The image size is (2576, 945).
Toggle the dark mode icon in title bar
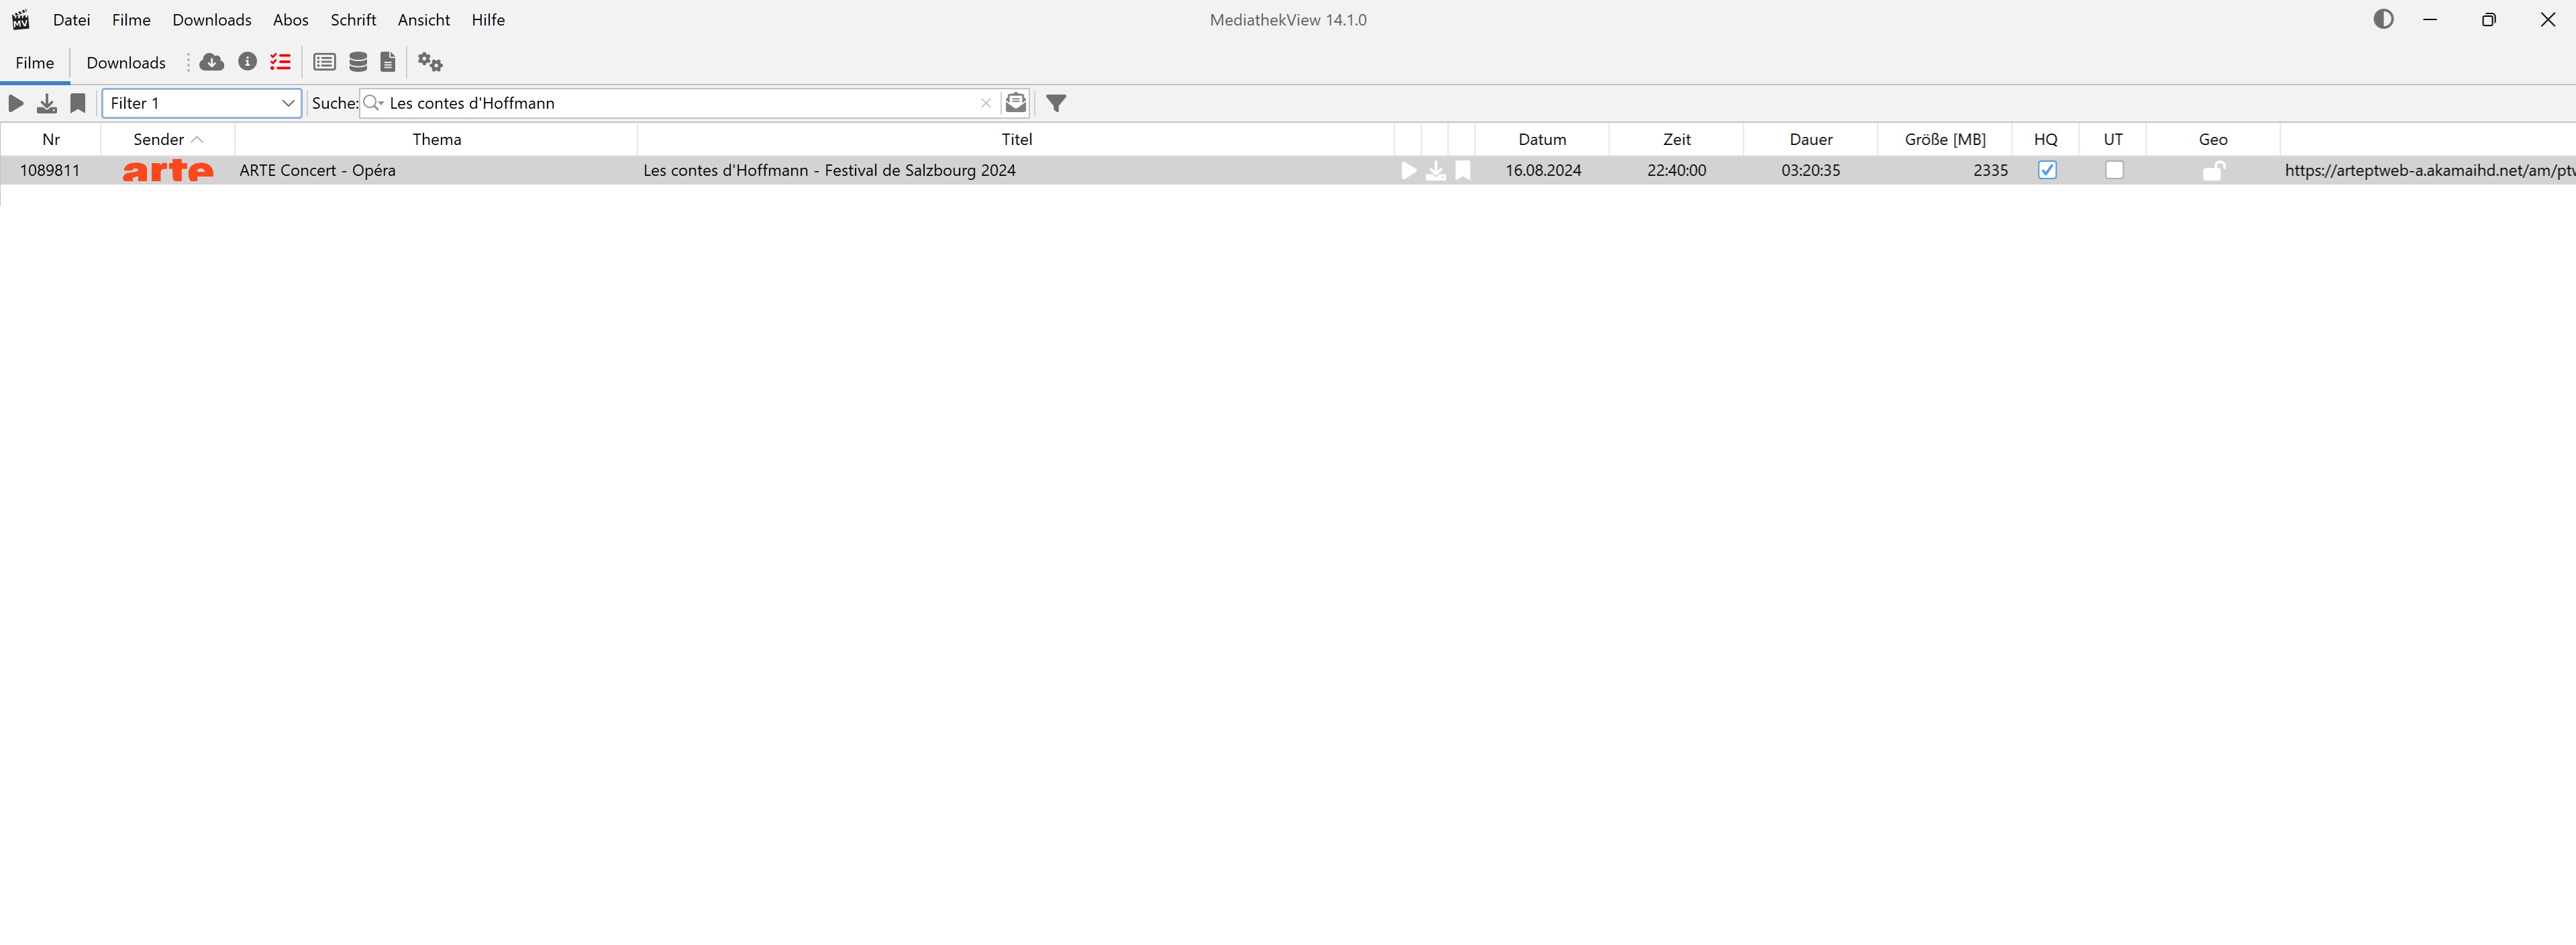point(2384,19)
